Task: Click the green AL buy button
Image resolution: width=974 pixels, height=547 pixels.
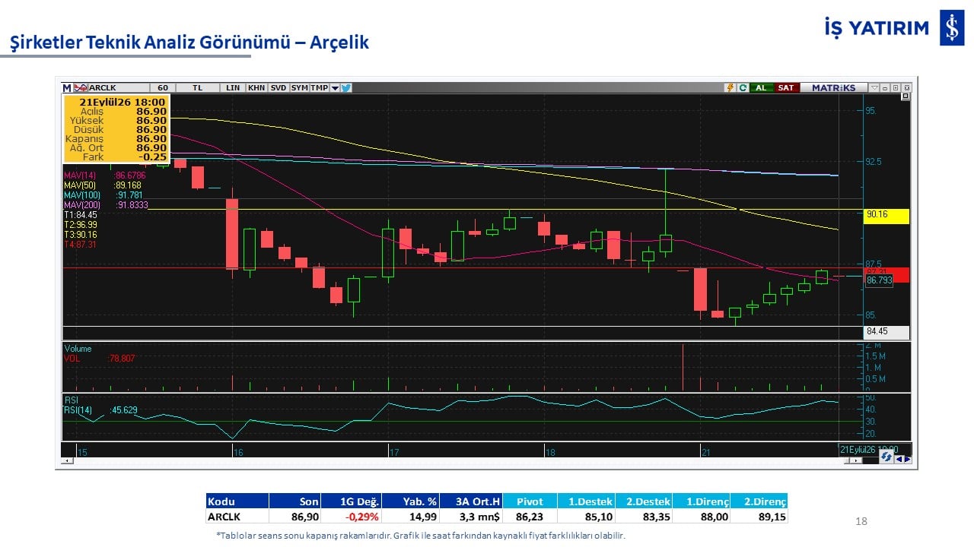Action: click(x=762, y=87)
